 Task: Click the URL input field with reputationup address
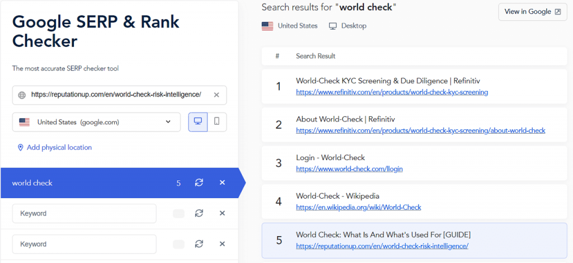(x=120, y=95)
